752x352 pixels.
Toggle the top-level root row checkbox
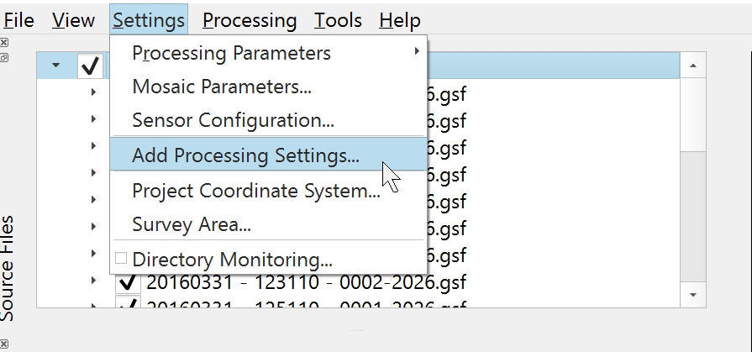tap(90, 66)
